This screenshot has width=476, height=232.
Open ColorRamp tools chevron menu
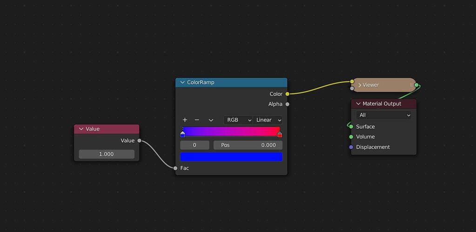pyautogui.click(x=211, y=120)
